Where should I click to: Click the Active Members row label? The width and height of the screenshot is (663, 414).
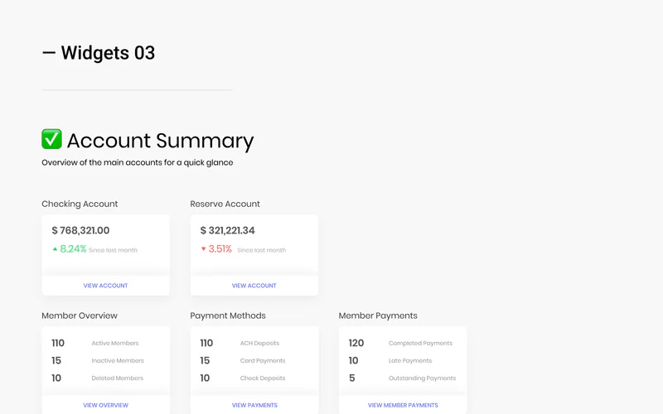tap(115, 343)
